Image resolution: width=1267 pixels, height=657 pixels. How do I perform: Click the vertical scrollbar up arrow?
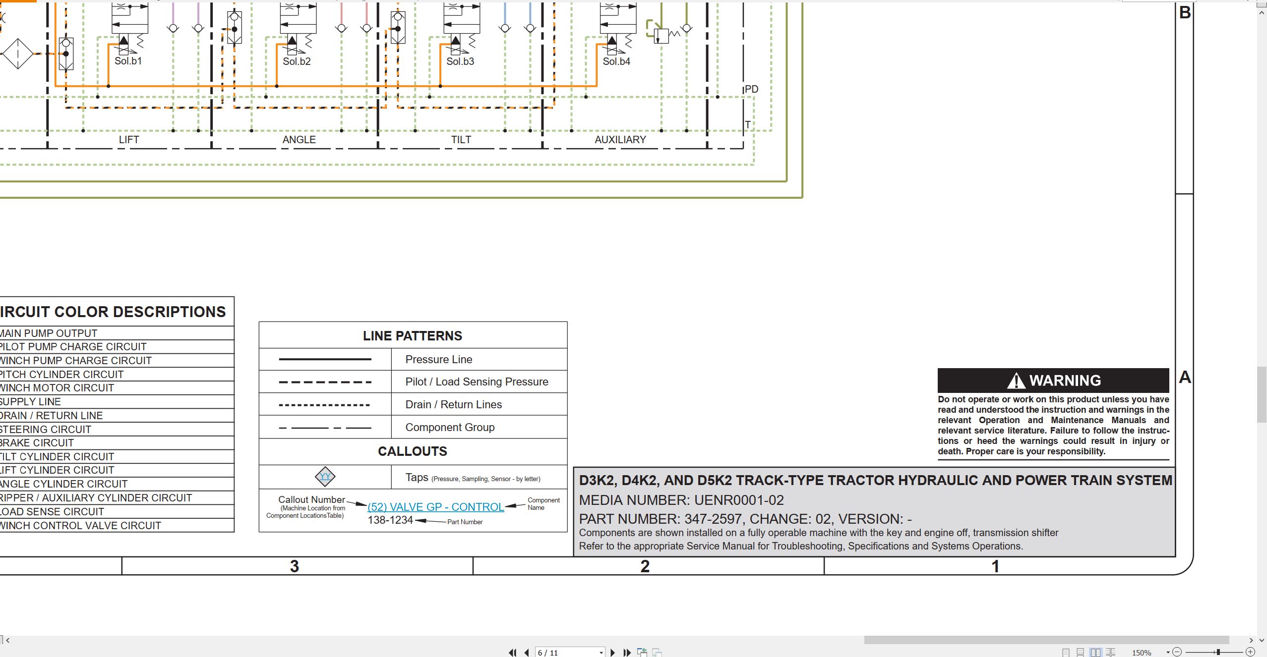click(x=1262, y=13)
